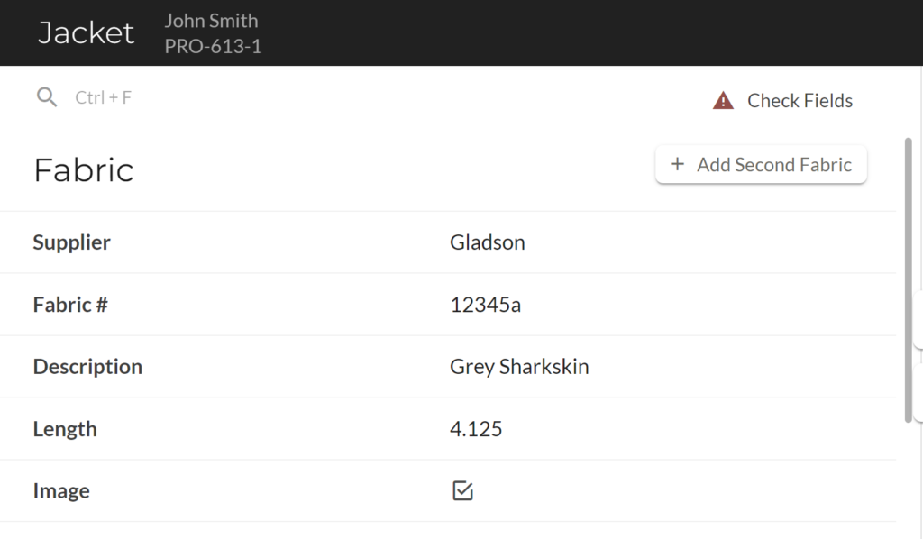Focus the Ctrl + F search field
Image resolution: width=923 pixels, height=539 pixels.
point(104,97)
